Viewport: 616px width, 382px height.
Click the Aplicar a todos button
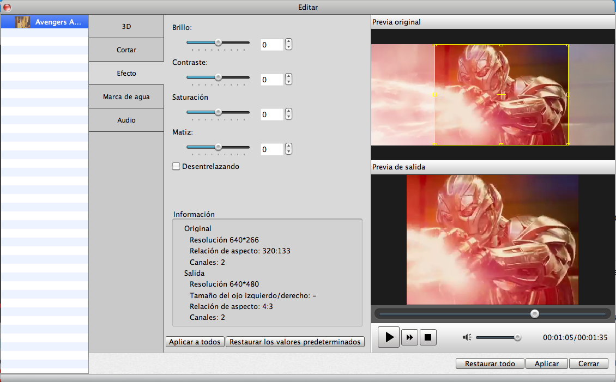tap(195, 342)
